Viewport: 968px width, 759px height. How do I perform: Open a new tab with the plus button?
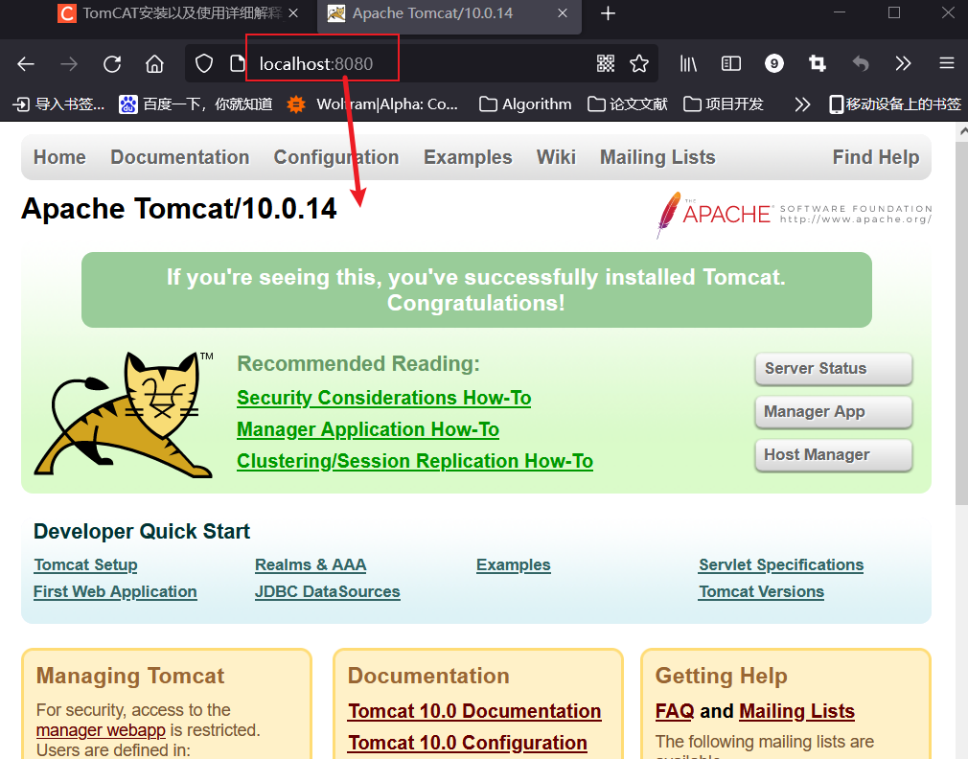click(x=608, y=13)
